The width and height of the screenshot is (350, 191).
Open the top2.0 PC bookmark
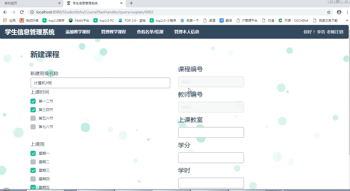click(x=104, y=20)
